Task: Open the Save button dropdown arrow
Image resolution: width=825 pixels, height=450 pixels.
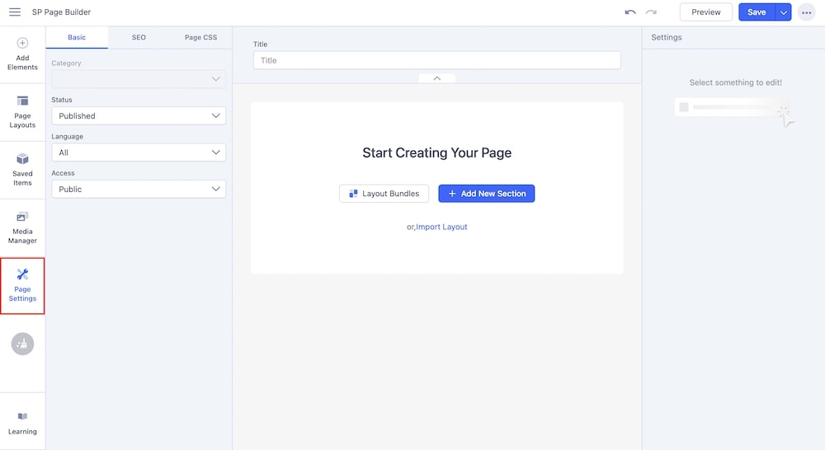Action: (783, 12)
